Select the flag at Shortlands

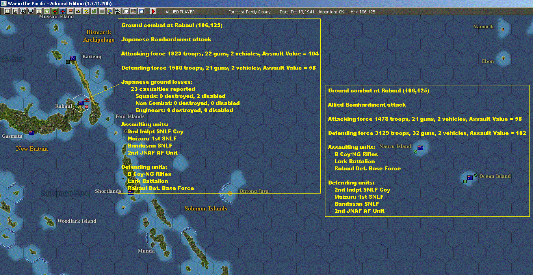coord(130,192)
